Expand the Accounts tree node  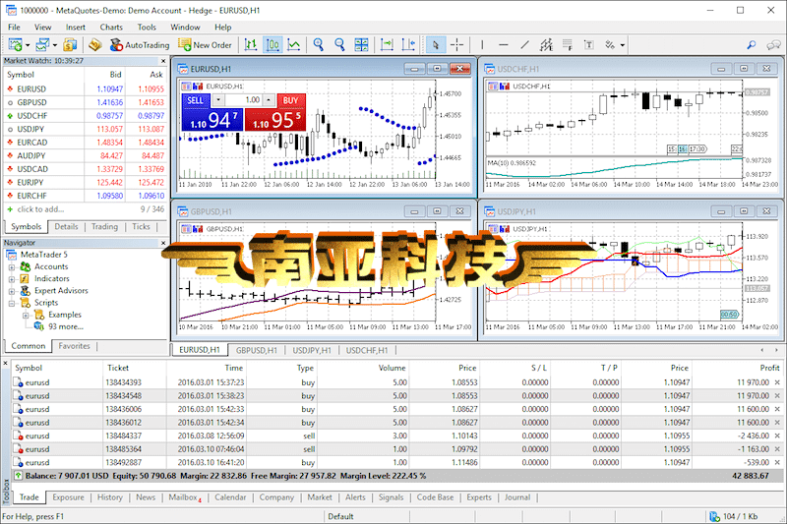tap(12, 267)
